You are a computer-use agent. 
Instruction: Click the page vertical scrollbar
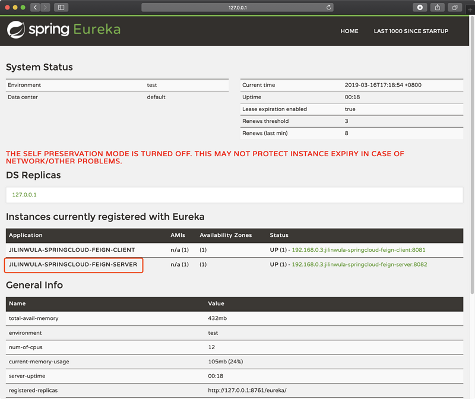coord(472,154)
